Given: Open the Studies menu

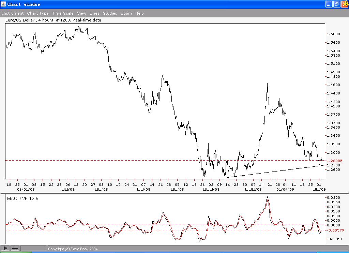Looking at the screenshot, I should [x=110, y=13].
